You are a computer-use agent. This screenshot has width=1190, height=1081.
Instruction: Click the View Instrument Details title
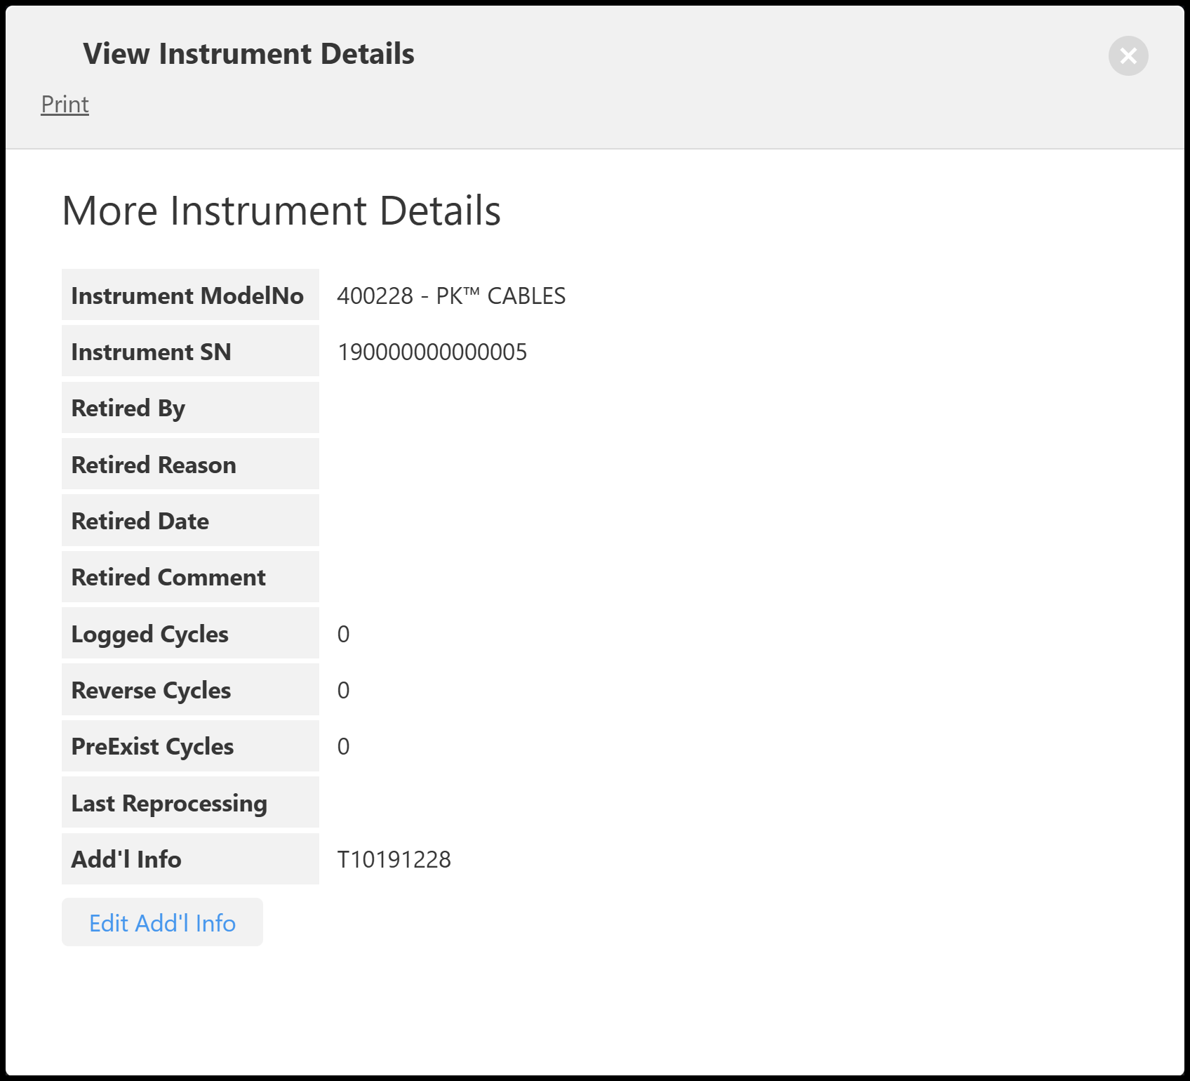[248, 54]
